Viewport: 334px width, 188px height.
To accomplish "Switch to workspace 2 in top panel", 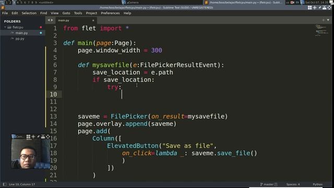I will pos(10,2).
